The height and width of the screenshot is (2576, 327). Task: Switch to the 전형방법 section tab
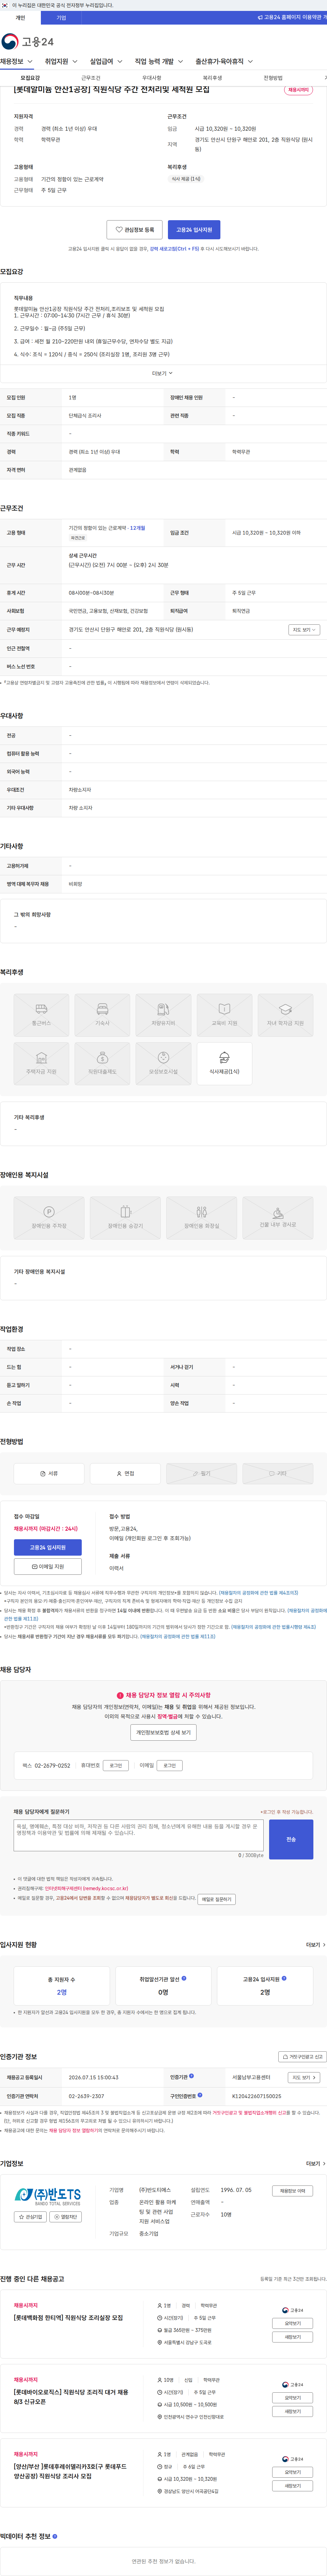click(x=273, y=78)
